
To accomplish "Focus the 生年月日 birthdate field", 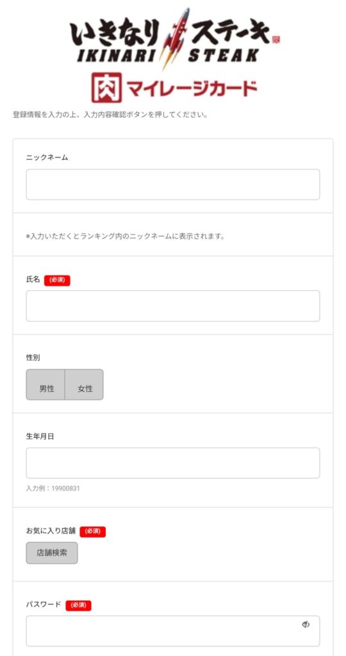I will [x=173, y=463].
